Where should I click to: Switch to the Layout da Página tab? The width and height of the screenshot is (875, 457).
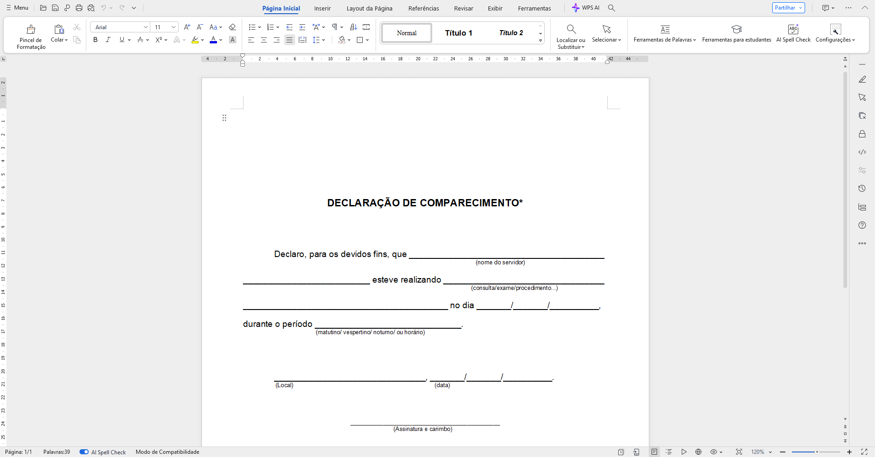370,8
